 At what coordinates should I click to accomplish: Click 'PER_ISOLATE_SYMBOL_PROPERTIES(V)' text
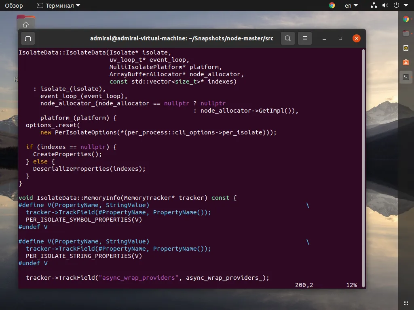click(x=84, y=220)
